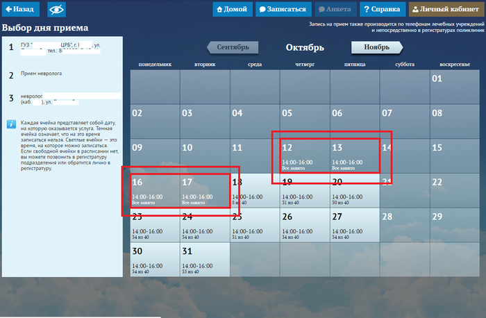Choose October 27 in the calendar
The image size is (486, 318).
354,225
